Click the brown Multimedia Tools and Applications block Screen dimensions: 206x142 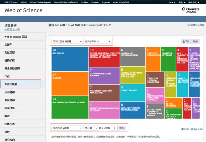[x=104, y=93]
